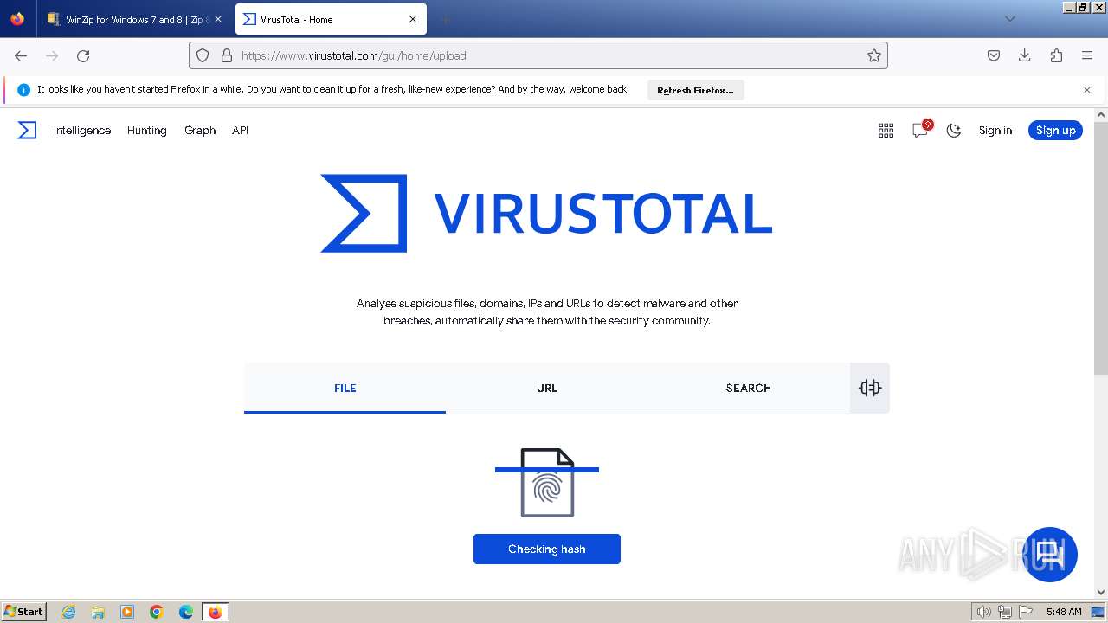Launch Microsoft Edge from the taskbar
Image resolution: width=1108 pixels, height=623 pixels.
(x=186, y=612)
